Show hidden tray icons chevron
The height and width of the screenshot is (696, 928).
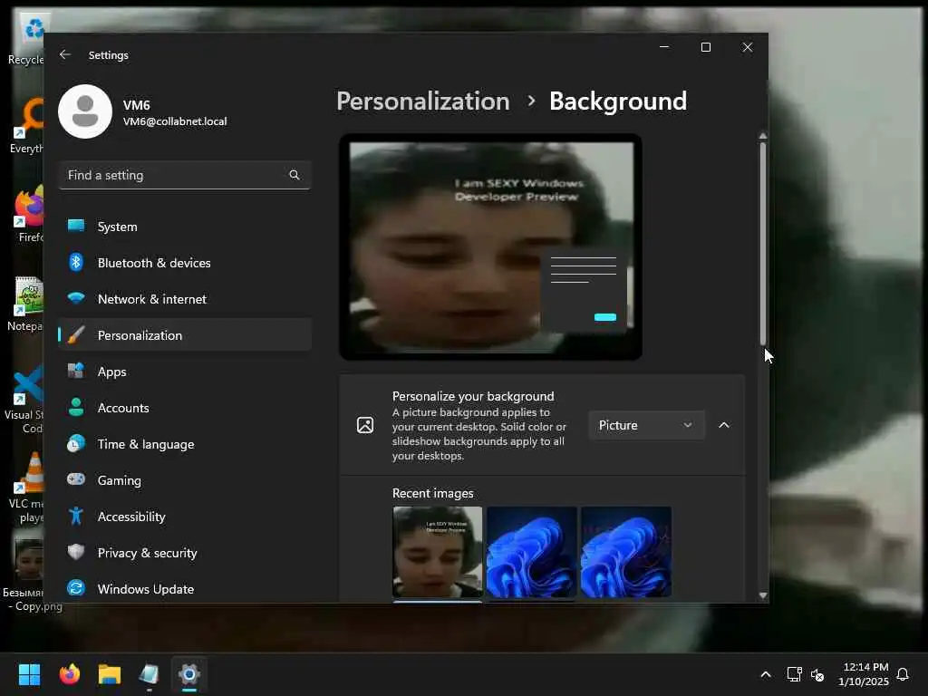click(765, 674)
